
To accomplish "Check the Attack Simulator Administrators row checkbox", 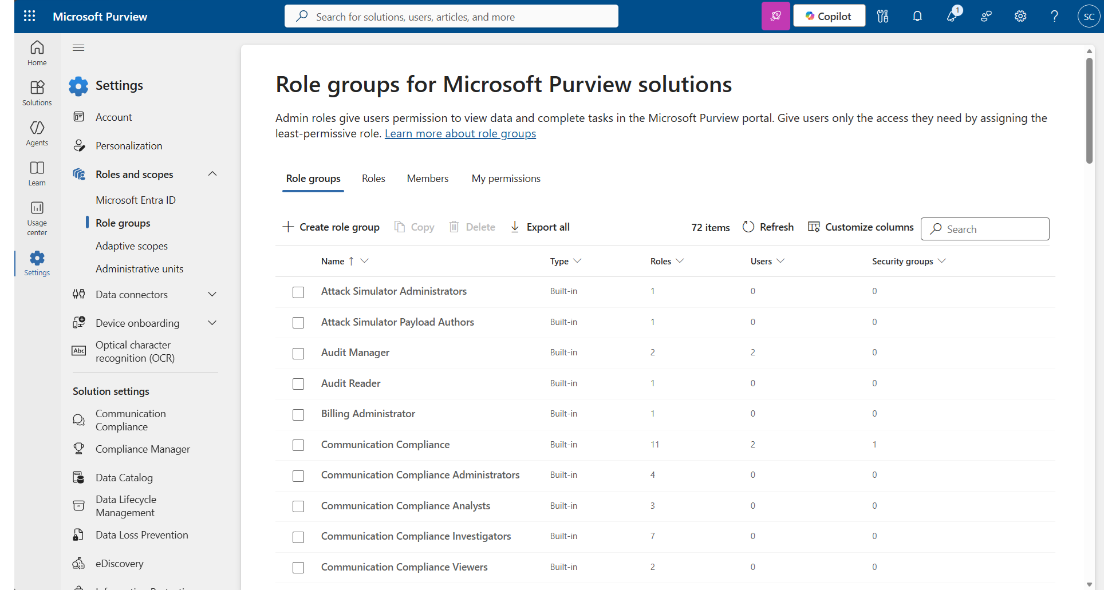I will [298, 292].
